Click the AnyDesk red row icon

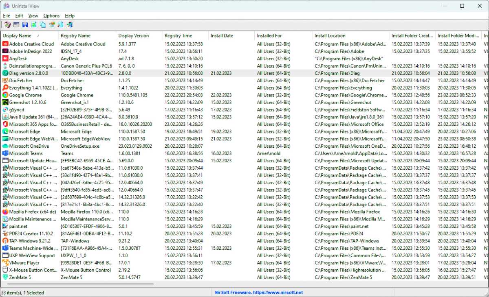5,59
